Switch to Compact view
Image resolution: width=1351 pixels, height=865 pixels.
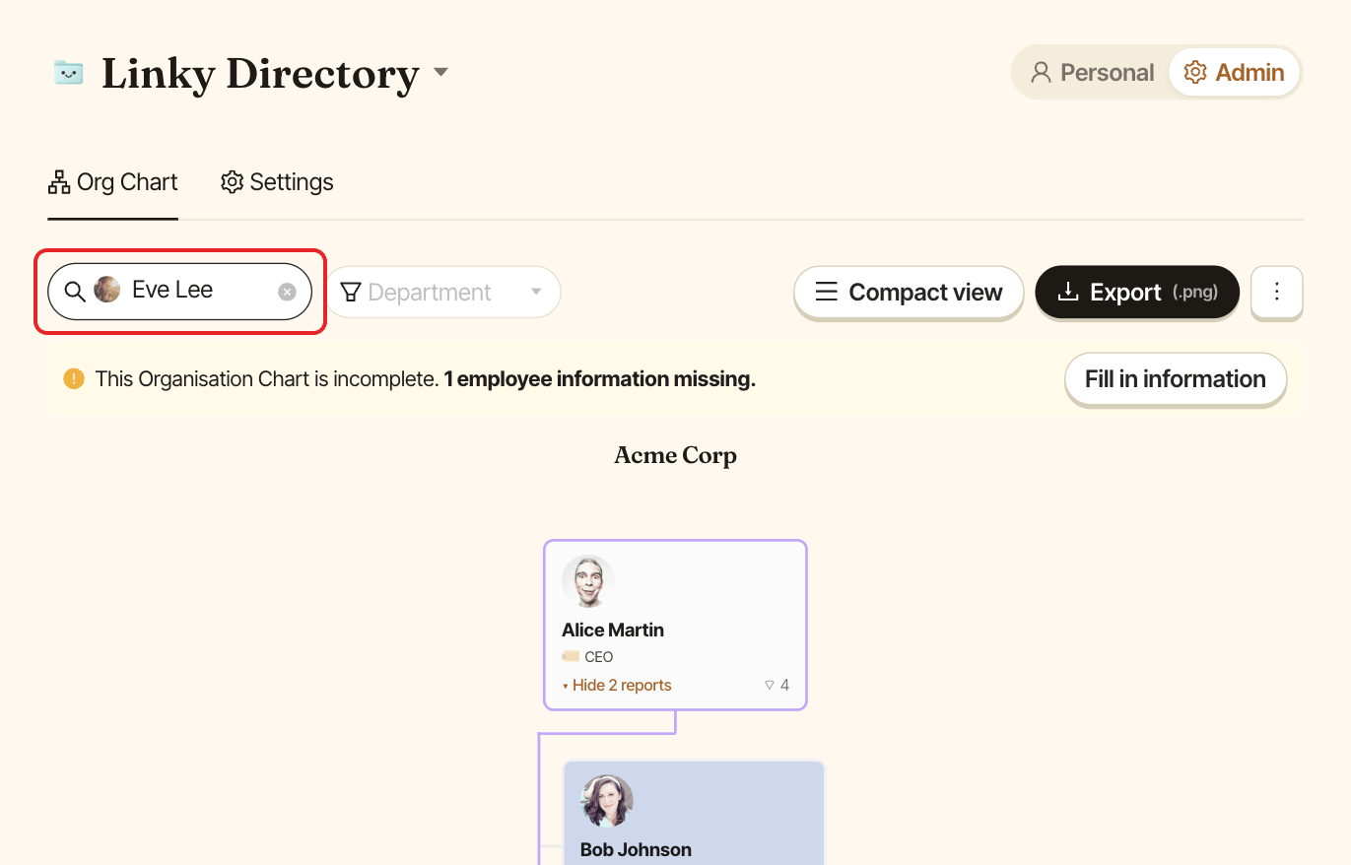909,293
